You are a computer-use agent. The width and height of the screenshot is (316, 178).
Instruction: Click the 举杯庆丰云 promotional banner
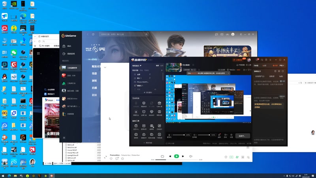228,51
